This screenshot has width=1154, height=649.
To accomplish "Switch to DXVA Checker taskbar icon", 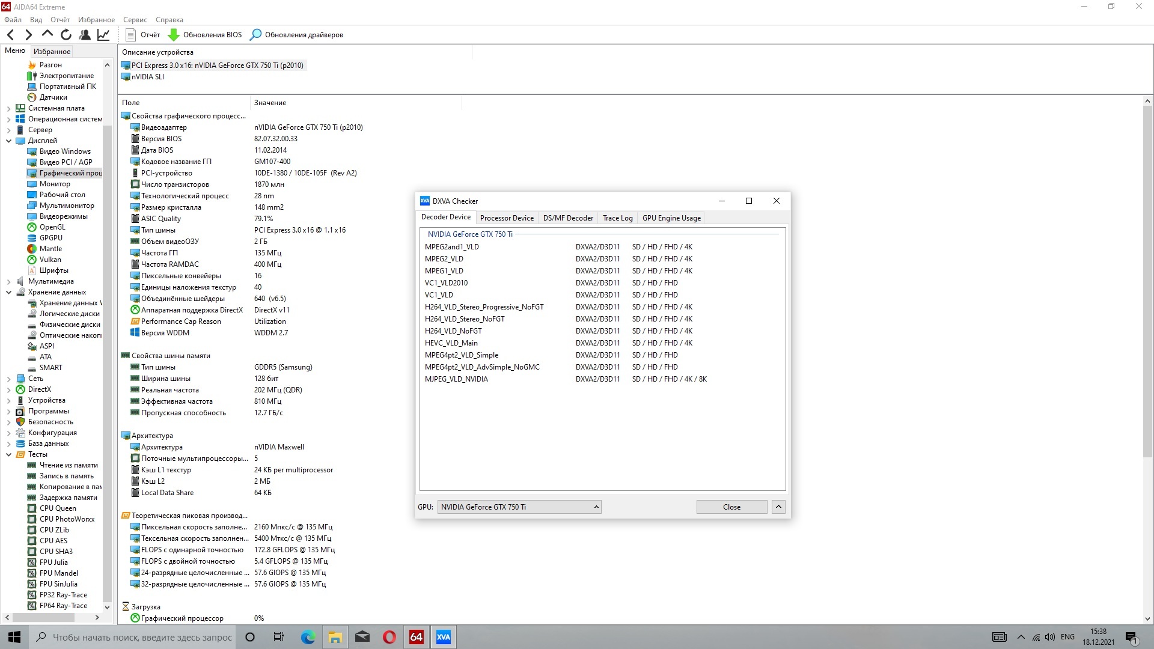I will tap(444, 637).
